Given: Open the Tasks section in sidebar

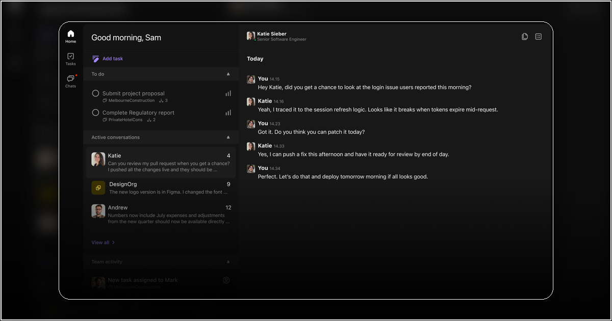Looking at the screenshot, I should coord(70,59).
